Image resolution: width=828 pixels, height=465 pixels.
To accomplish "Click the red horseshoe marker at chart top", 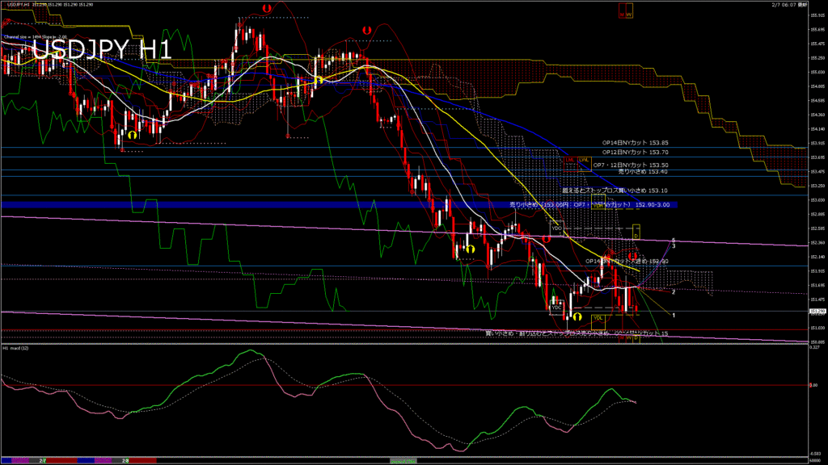I will 267,7.
